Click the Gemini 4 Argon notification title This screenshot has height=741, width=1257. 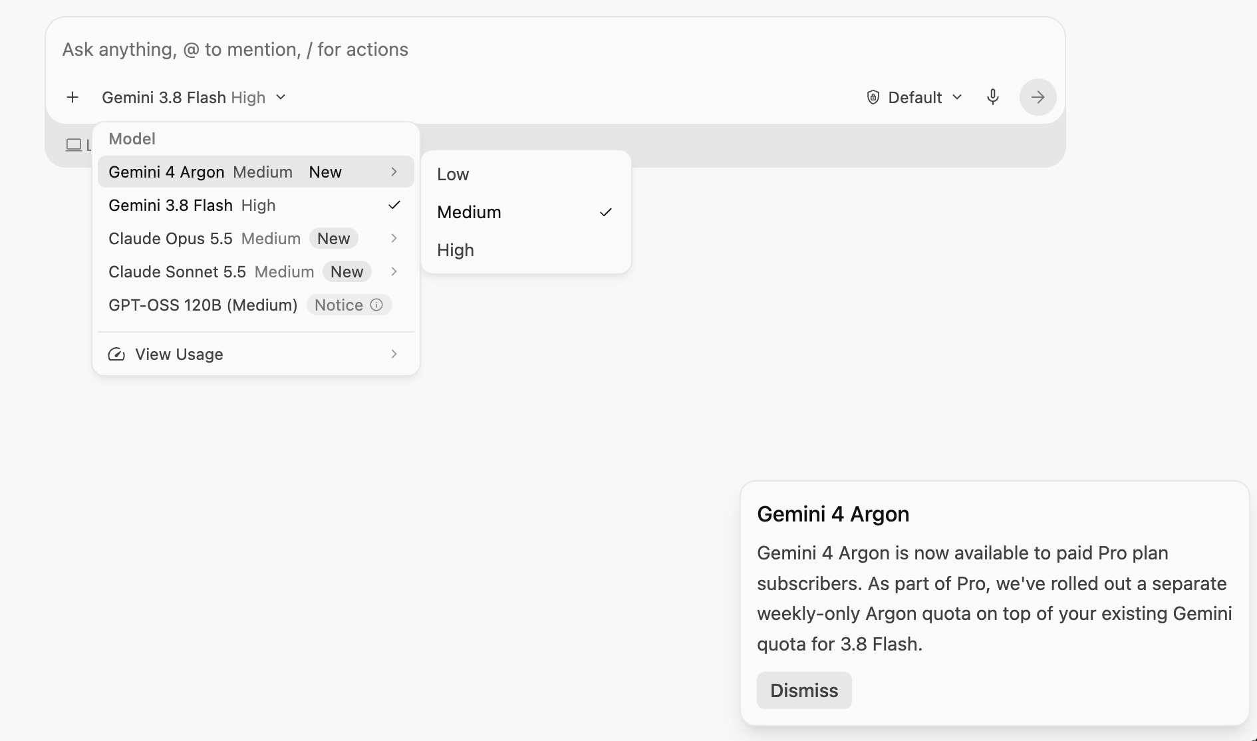click(x=833, y=514)
